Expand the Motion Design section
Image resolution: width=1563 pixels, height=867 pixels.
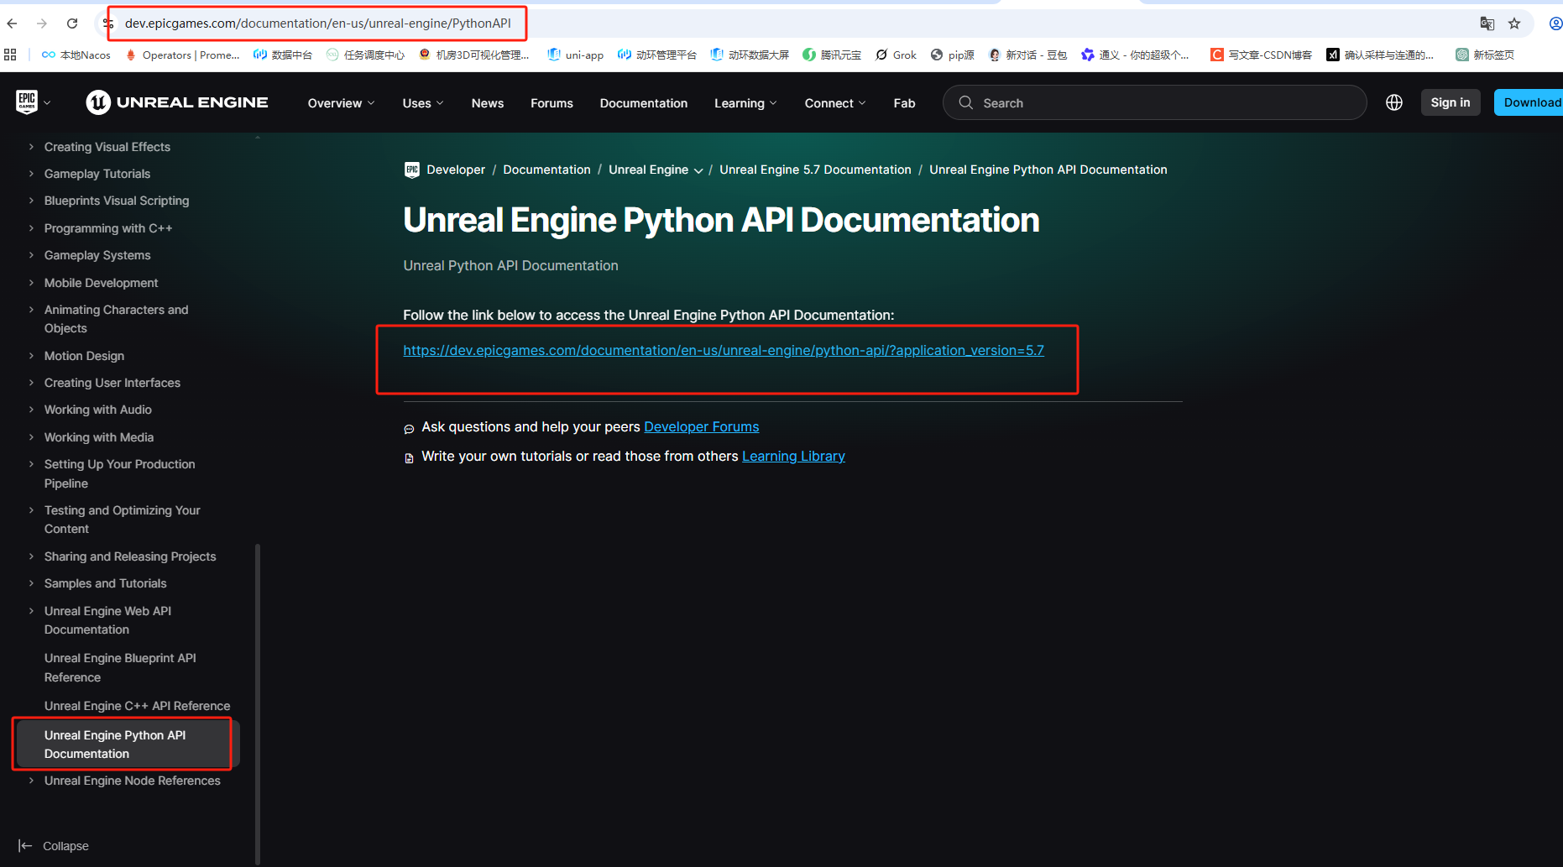(31, 356)
